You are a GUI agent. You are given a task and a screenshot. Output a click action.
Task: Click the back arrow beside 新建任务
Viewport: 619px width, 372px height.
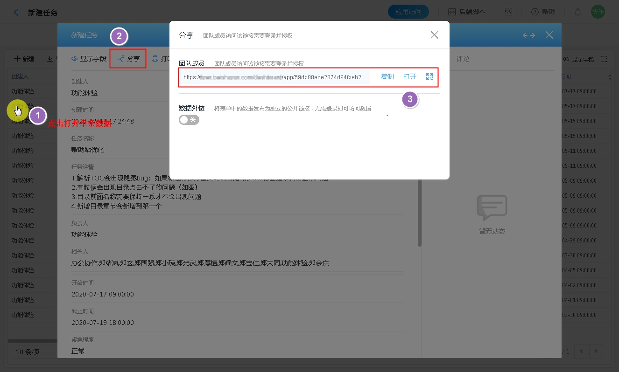point(16,13)
